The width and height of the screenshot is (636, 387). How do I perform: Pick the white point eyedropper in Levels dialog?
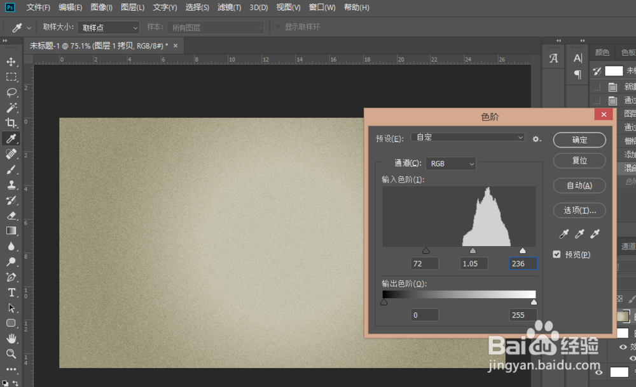[x=595, y=233]
